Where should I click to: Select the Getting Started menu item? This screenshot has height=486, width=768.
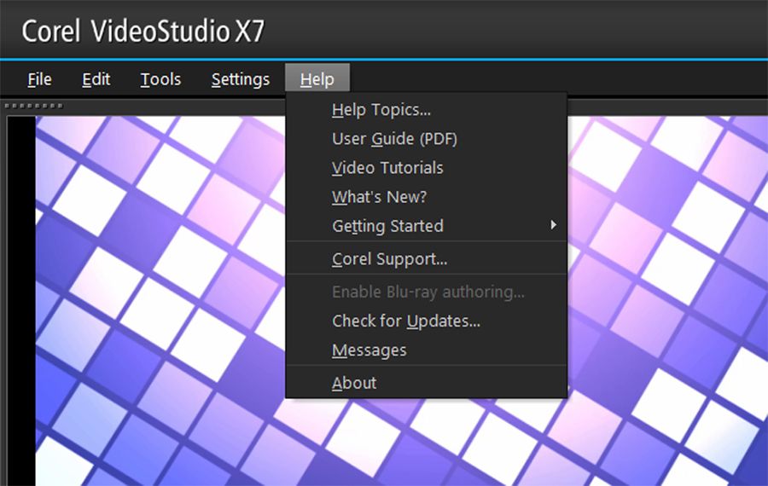(387, 226)
